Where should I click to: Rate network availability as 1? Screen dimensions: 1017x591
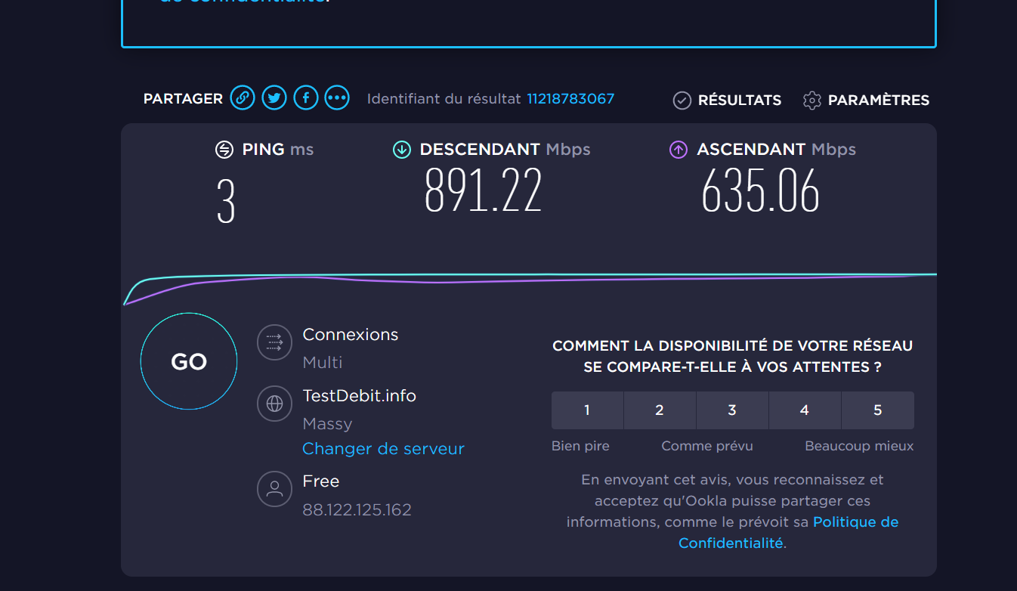point(587,410)
